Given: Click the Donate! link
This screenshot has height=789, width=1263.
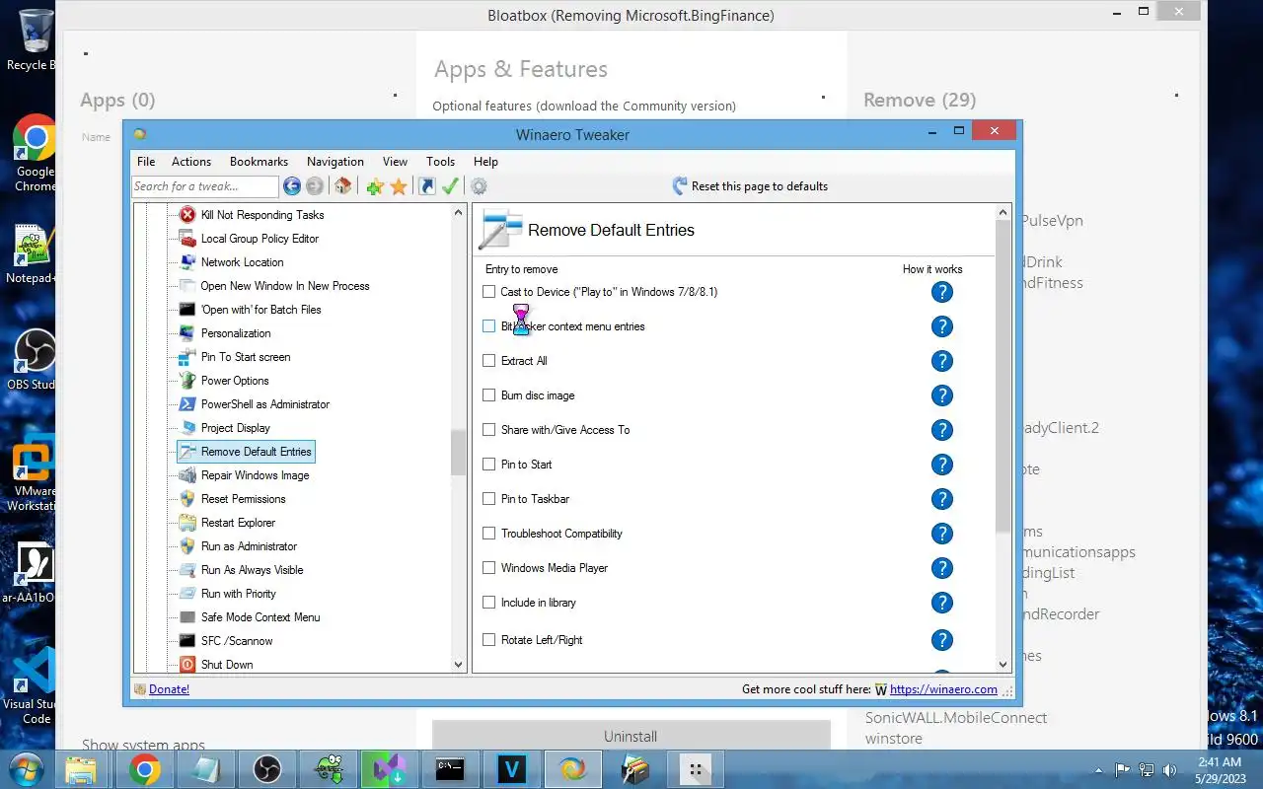Looking at the screenshot, I should coord(169,689).
